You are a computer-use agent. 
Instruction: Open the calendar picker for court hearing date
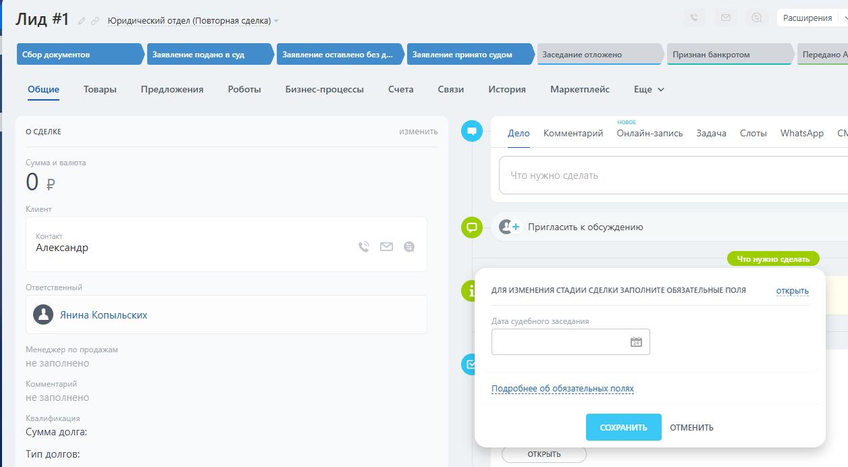pos(636,342)
